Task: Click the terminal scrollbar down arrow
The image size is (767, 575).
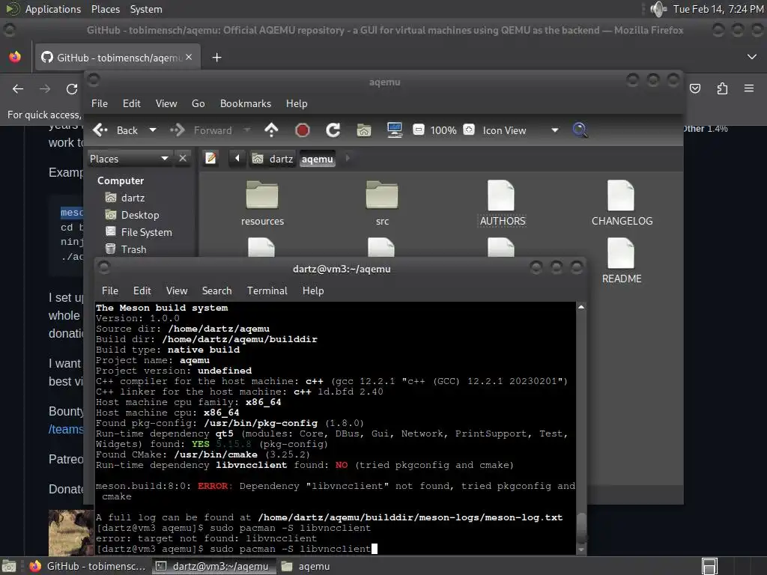Action: point(581,550)
